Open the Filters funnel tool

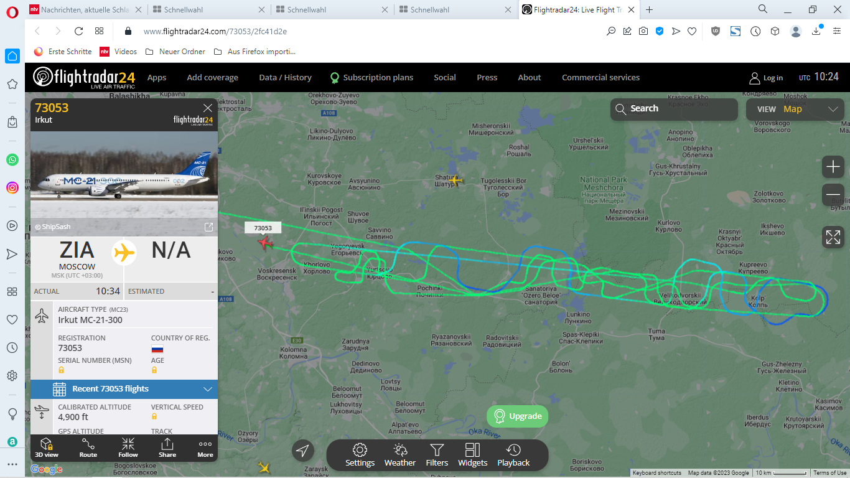437,455
